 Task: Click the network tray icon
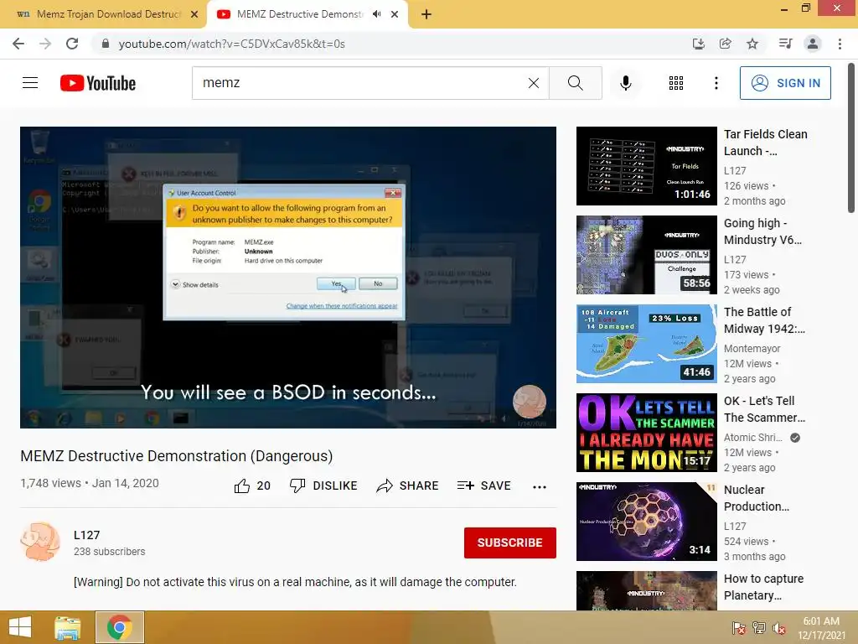pyautogui.click(x=759, y=628)
